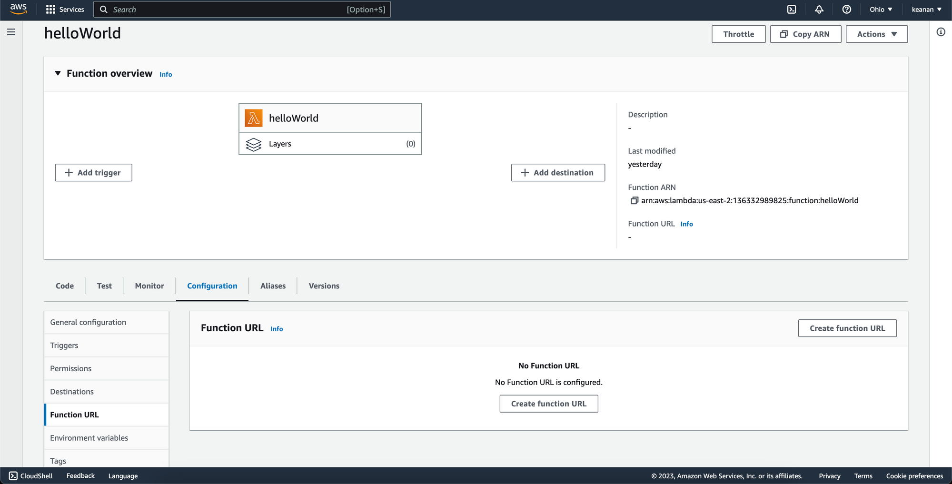Click the function ARN text
952x484 pixels.
pyautogui.click(x=750, y=200)
